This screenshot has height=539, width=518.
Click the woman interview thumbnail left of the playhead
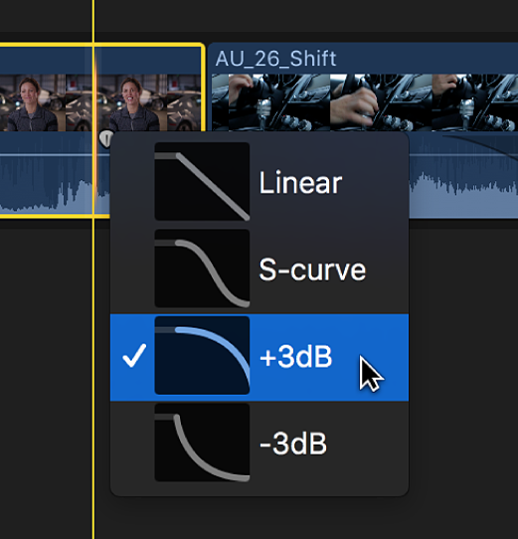click(33, 103)
